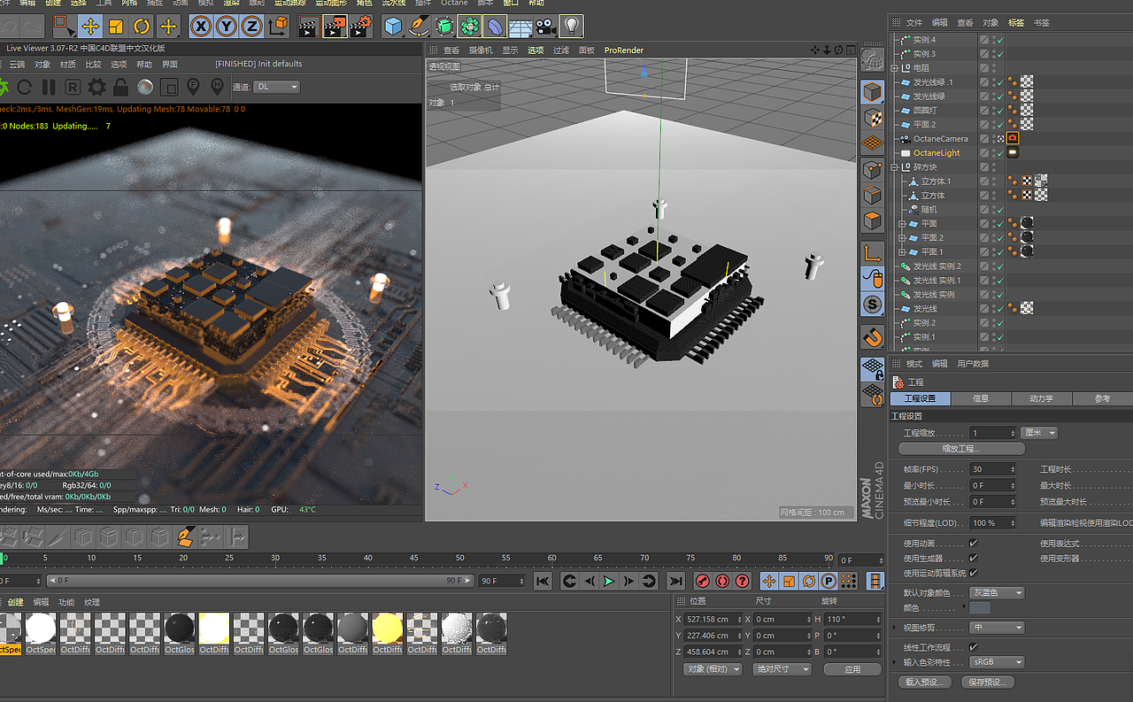
Task: Click the 载入预设 button
Action: 925,683
